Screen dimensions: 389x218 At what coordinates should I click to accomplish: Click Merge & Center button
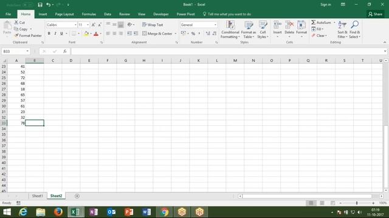click(x=157, y=33)
